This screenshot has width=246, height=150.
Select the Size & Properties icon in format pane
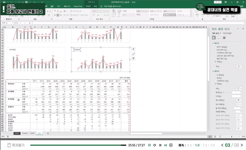[224, 38]
